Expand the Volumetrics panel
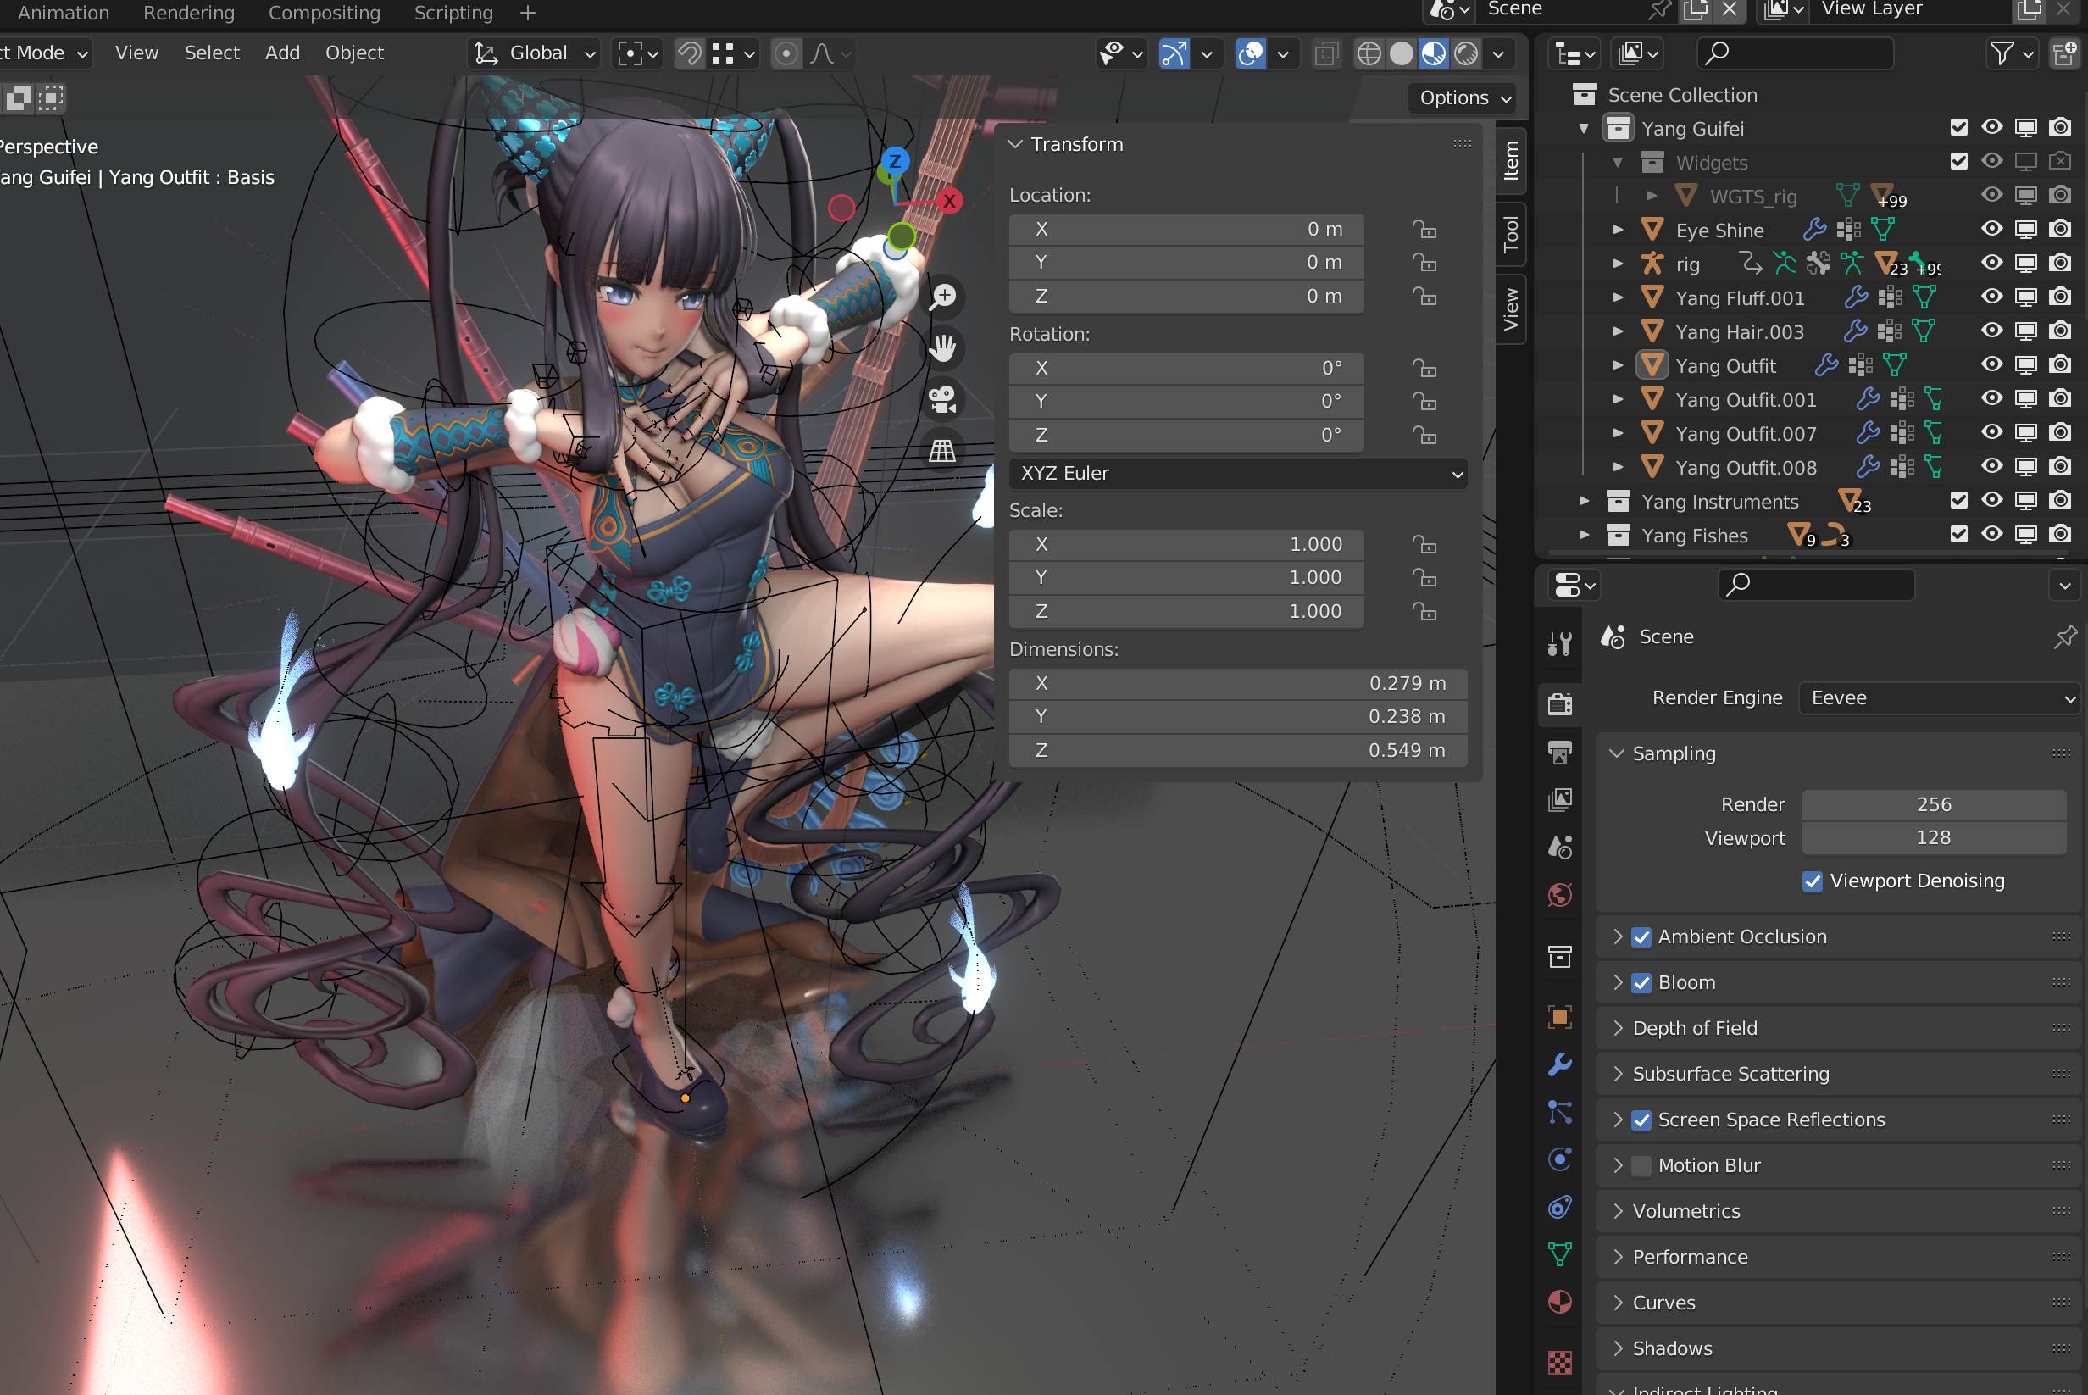Viewport: 2088px width, 1395px height. click(x=1618, y=1212)
